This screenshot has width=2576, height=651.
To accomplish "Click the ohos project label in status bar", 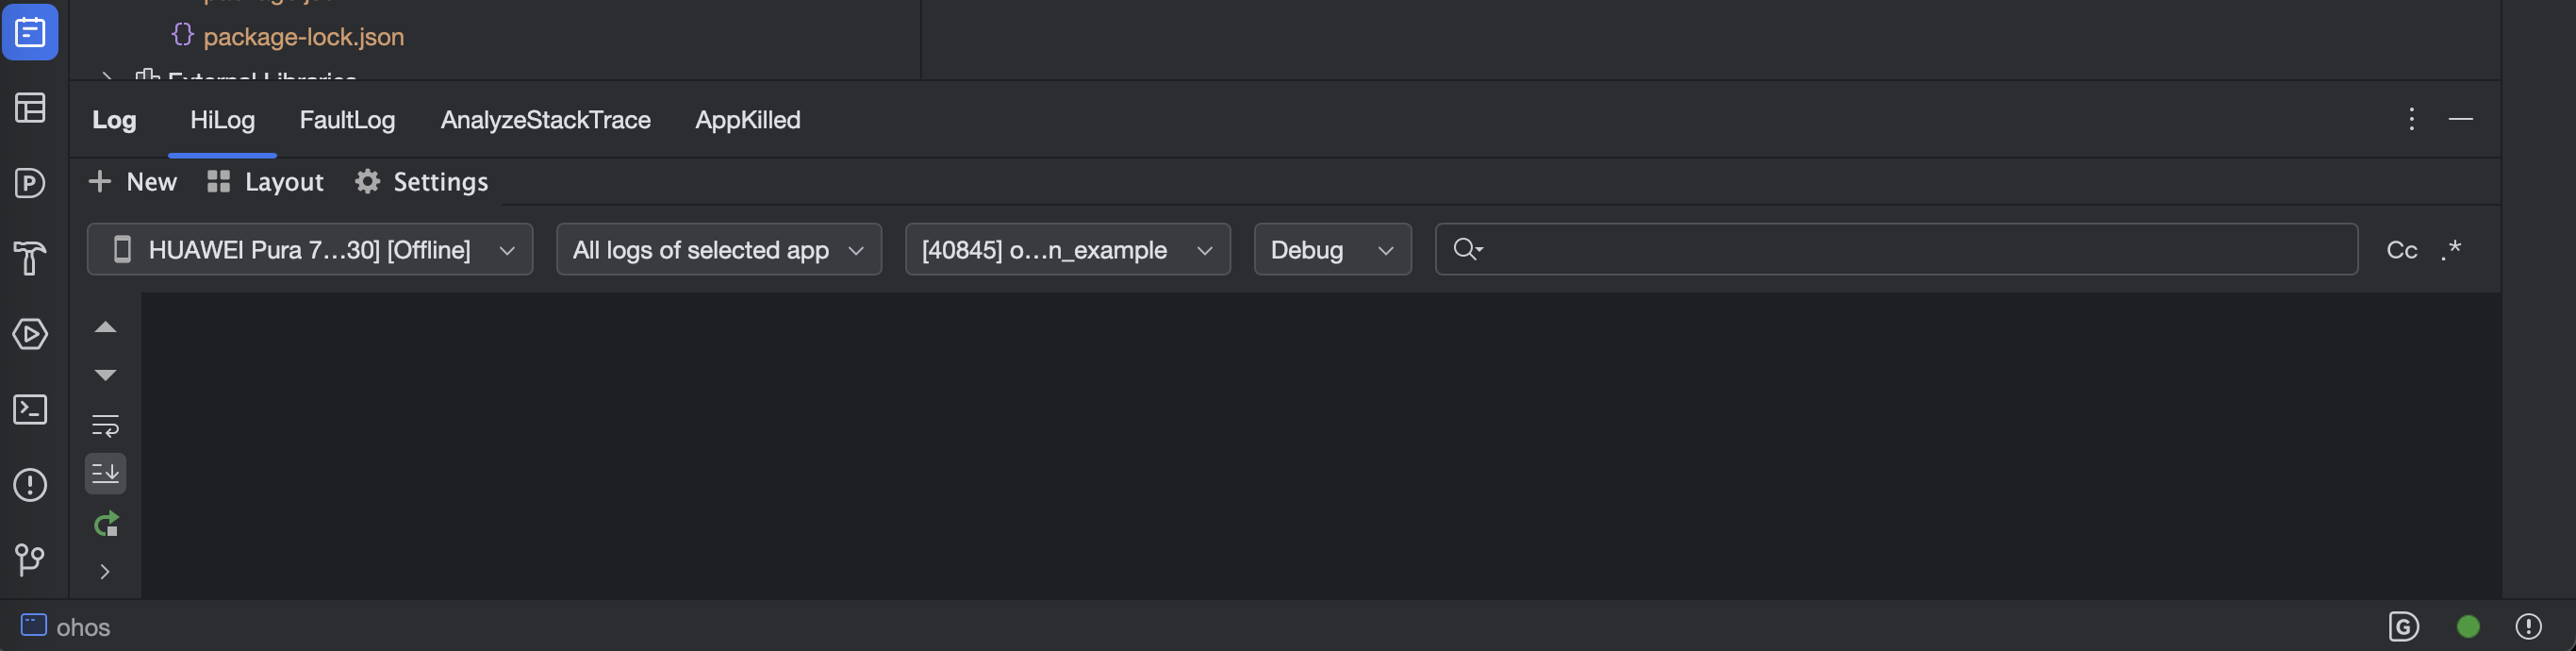I will tap(65, 627).
